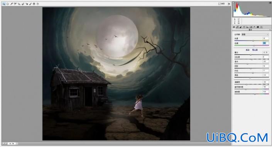
Task: Select the Radial Filter tool
Action: [38, 4]
